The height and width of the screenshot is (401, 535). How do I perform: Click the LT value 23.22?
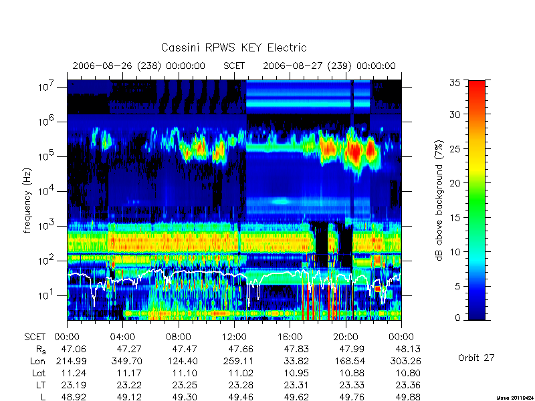pos(129,386)
